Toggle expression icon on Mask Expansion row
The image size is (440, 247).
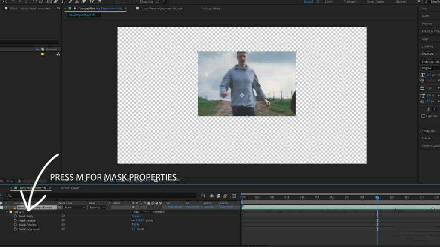[x=63, y=229]
